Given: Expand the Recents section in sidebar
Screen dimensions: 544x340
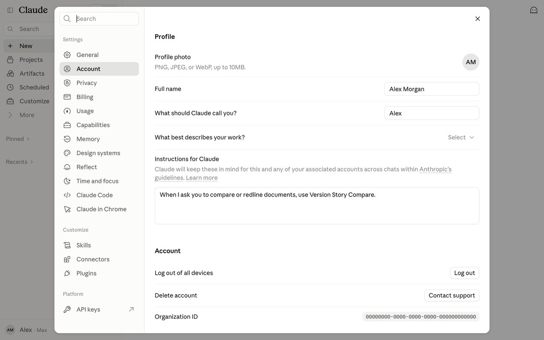Looking at the screenshot, I should (x=20, y=162).
